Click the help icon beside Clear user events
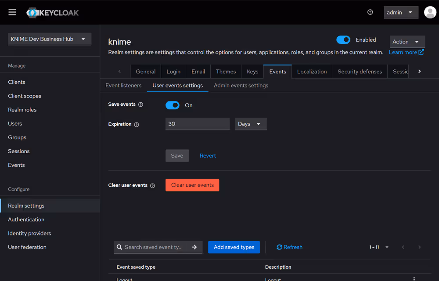 (152, 185)
